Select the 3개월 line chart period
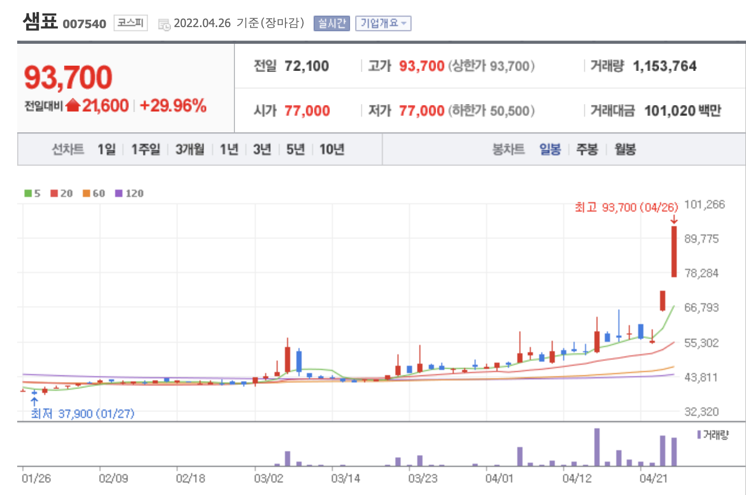This screenshot has width=746, height=495. (190, 150)
